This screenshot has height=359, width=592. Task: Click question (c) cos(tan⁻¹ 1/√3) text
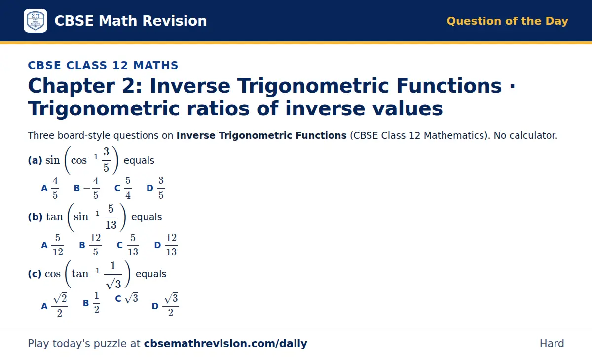97,274
